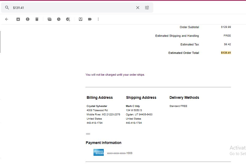Open the search filter options
The image size is (246, 165).
coord(147,8)
